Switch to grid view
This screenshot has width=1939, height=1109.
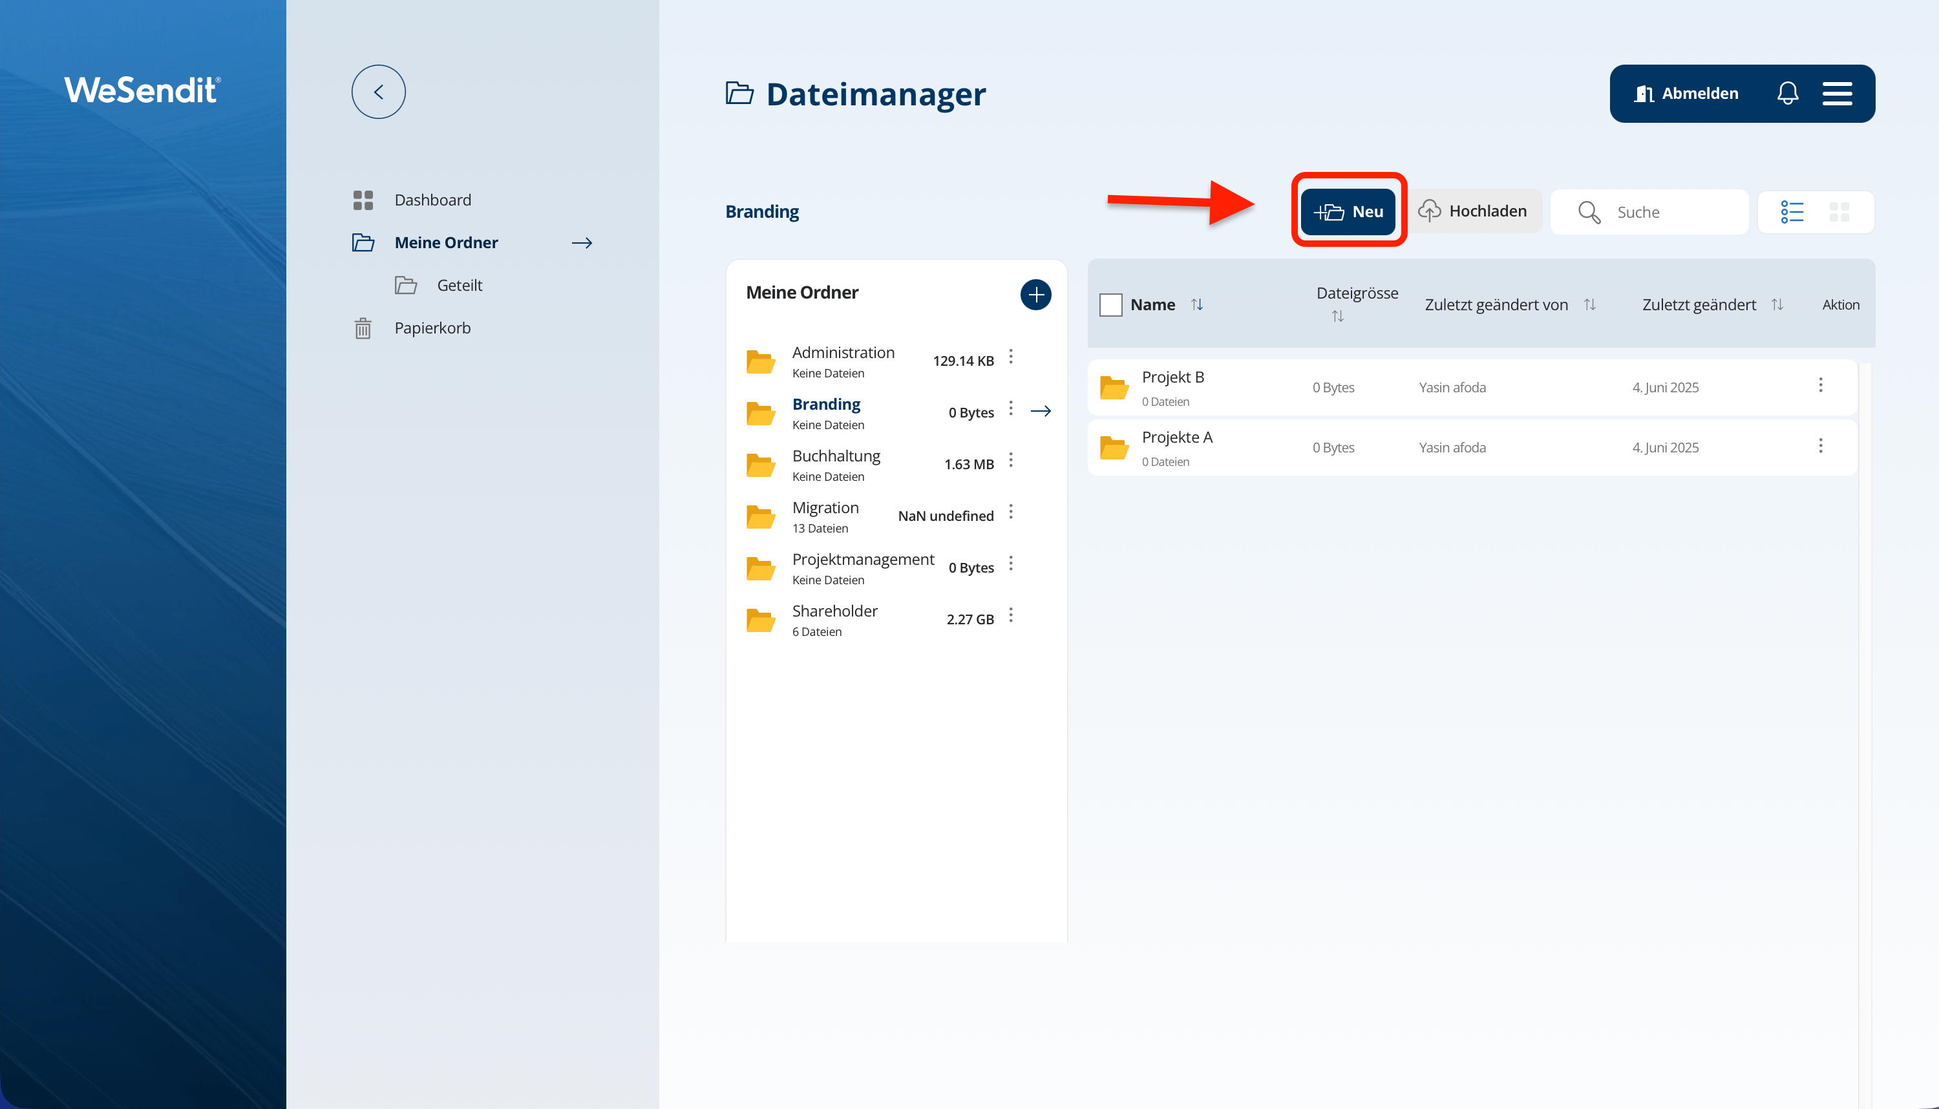1838,211
